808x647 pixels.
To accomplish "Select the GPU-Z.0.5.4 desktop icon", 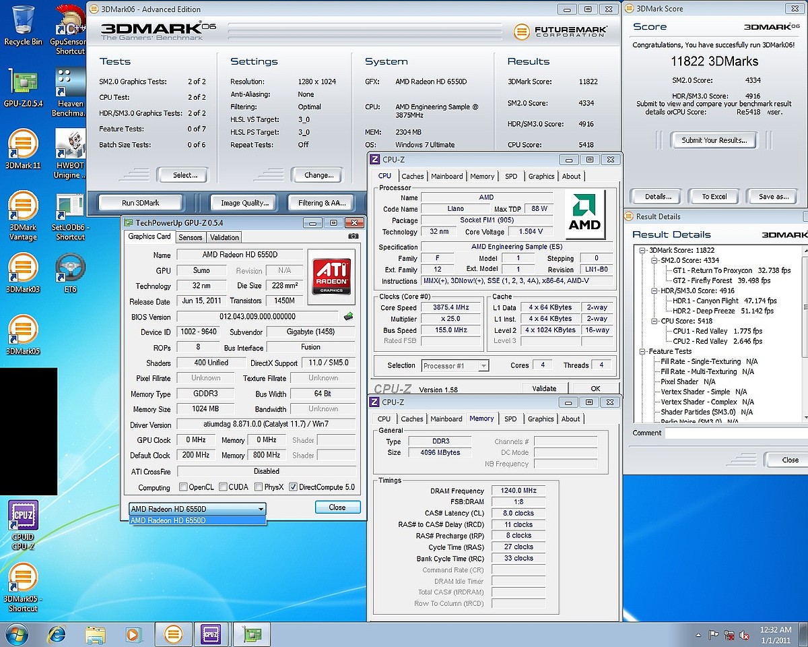I will (x=22, y=88).
